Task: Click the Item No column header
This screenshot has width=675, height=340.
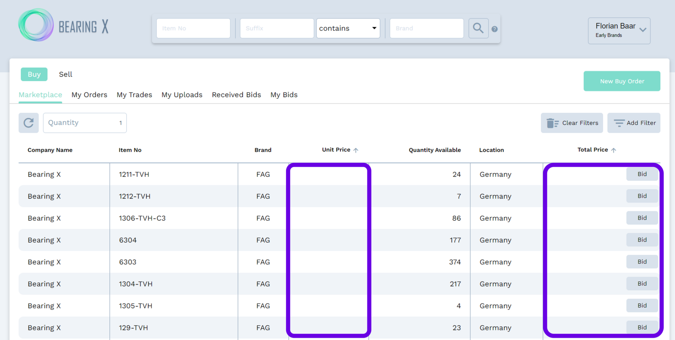Action: pos(130,150)
